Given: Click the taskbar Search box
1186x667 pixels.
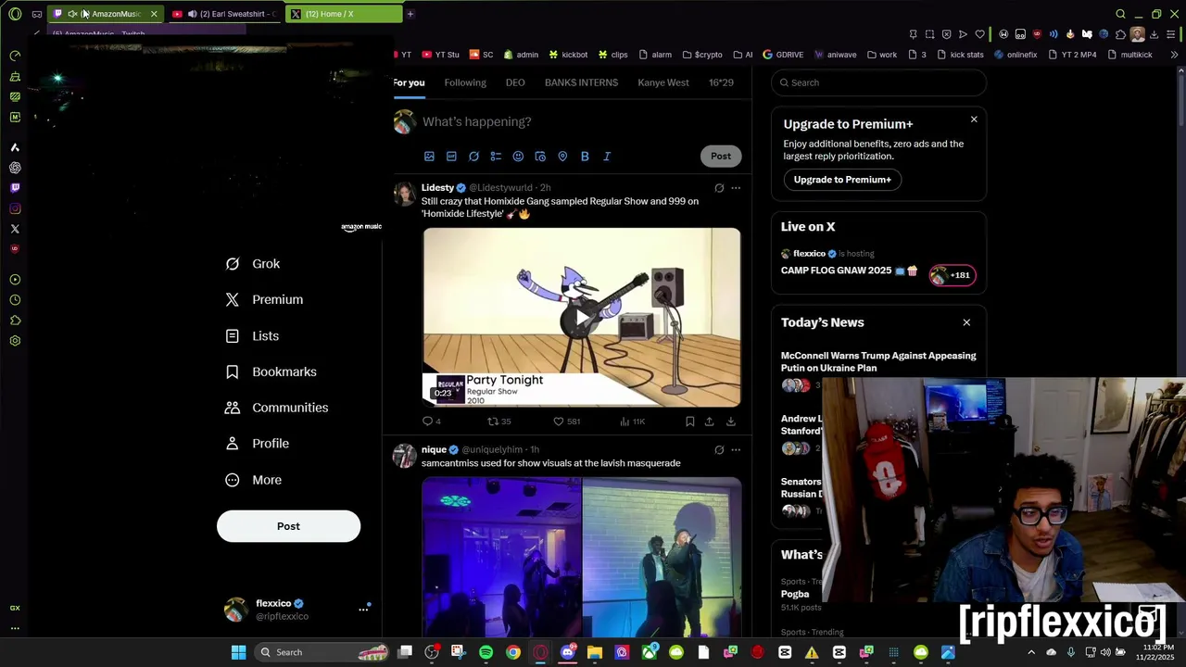Looking at the screenshot, I should coord(321,652).
